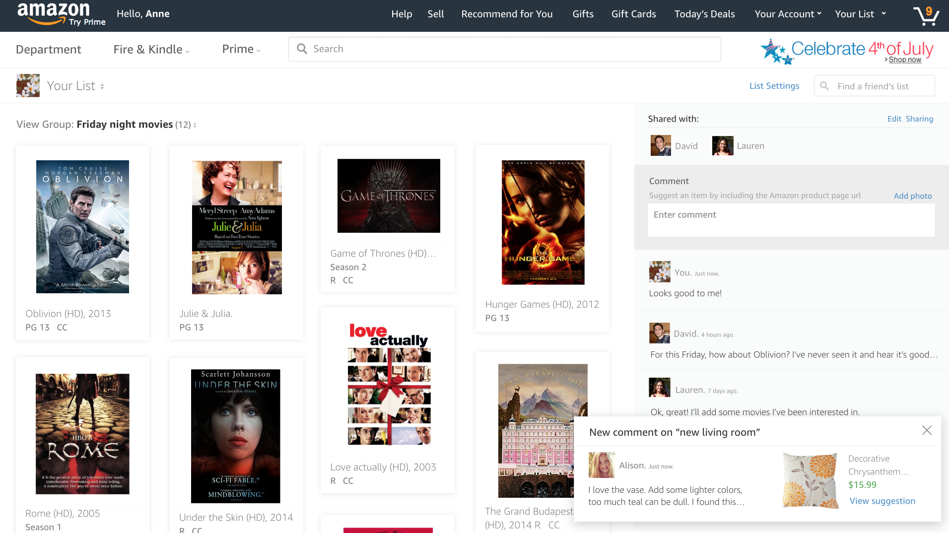The image size is (949, 533).
Task: Open the Oblivion movie poster
Action: point(82,226)
